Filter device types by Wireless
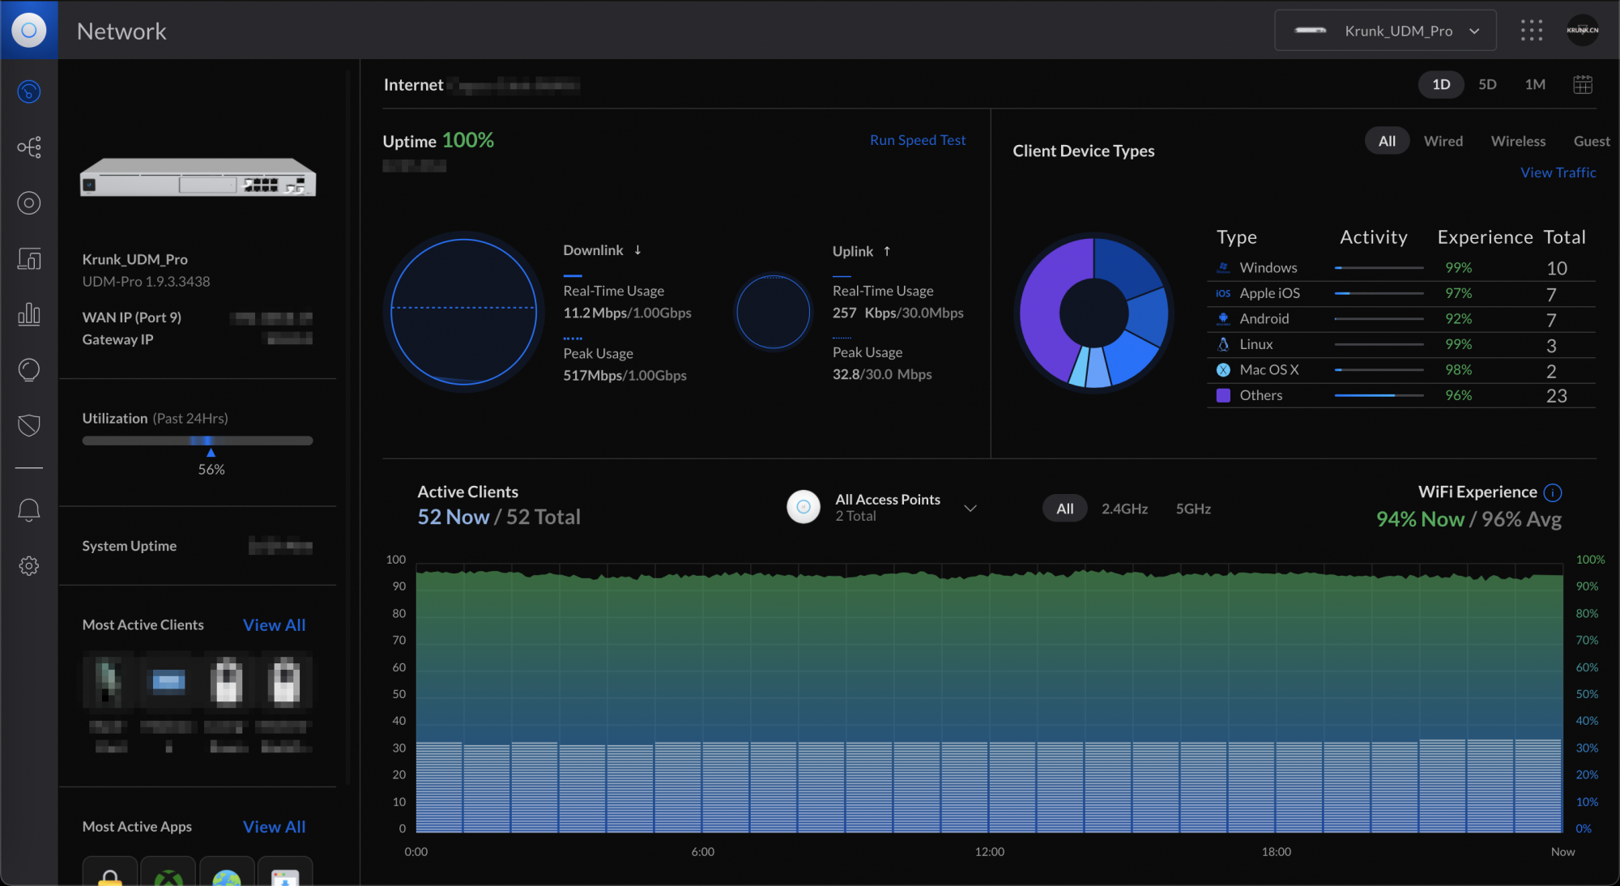Screen dimensions: 1620x886 (x=1517, y=141)
